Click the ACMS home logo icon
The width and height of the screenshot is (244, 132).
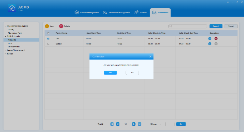[x=12, y=8]
